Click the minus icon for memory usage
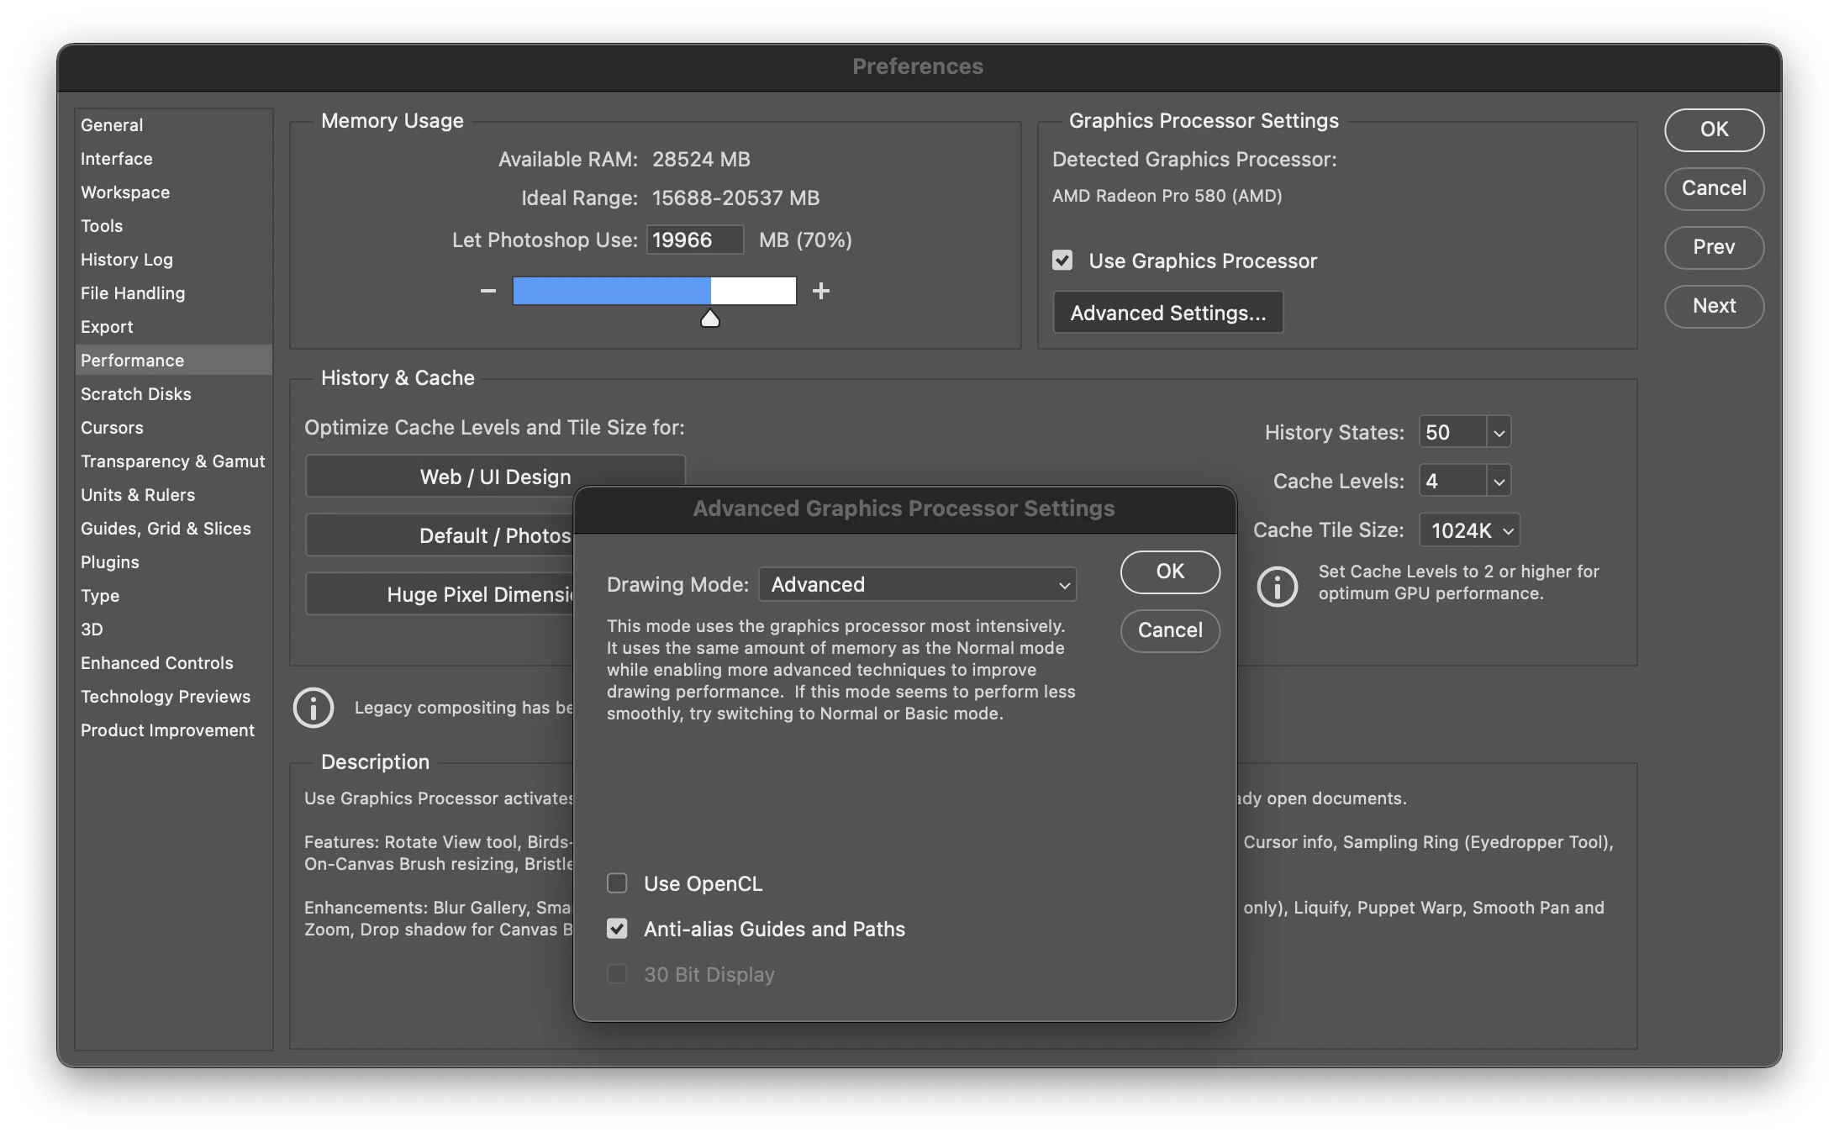The width and height of the screenshot is (1839, 1138). point(488,291)
